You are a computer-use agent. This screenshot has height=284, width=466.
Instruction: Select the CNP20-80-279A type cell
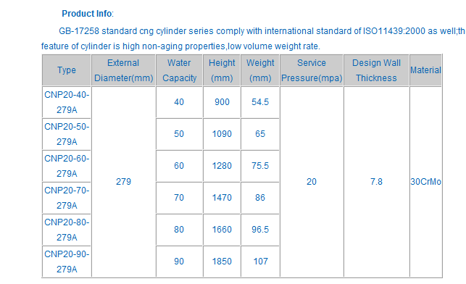tap(67, 230)
